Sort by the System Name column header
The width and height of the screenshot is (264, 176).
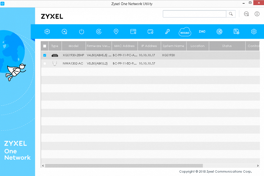[x=174, y=46]
